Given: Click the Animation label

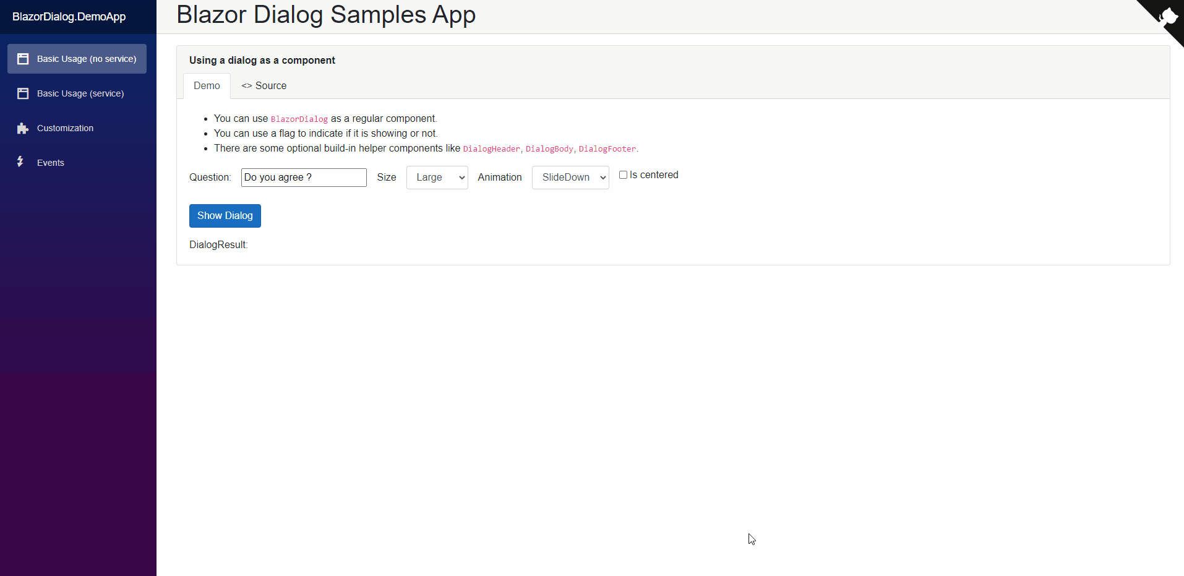Looking at the screenshot, I should point(500,178).
